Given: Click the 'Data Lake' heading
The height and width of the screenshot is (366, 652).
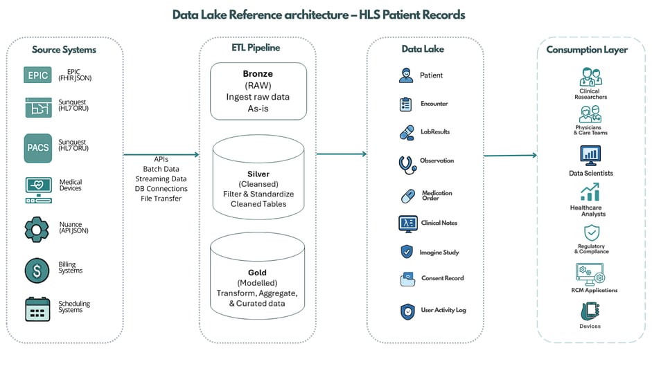Looking at the screenshot, I should point(423,49).
